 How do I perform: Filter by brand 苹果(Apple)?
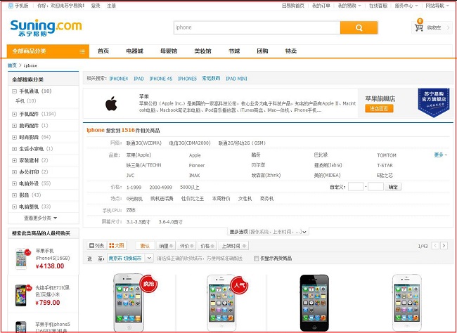139,155
